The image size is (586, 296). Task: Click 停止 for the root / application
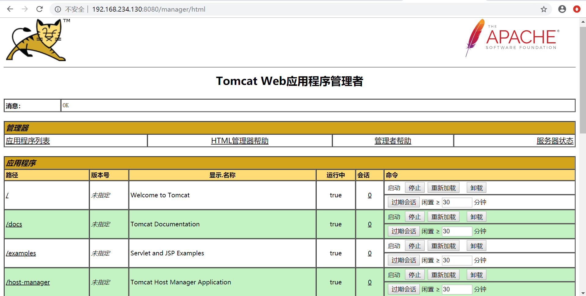coord(415,188)
